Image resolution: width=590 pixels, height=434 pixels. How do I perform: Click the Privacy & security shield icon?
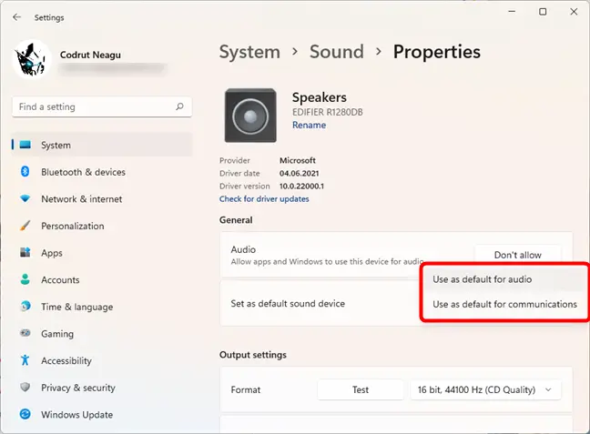(25, 387)
